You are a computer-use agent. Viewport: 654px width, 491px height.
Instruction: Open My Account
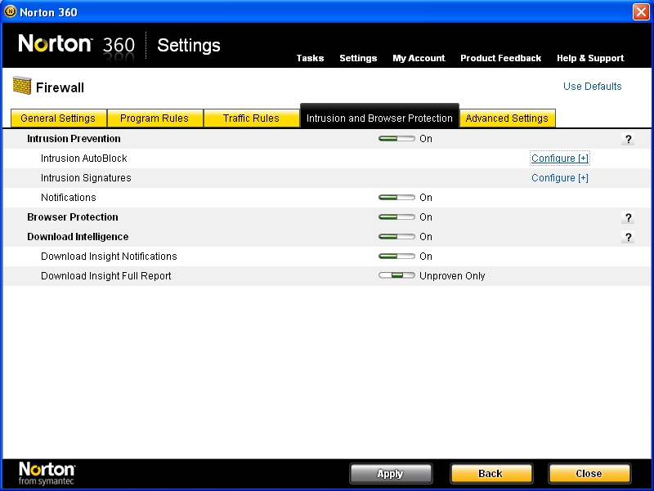(419, 58)
